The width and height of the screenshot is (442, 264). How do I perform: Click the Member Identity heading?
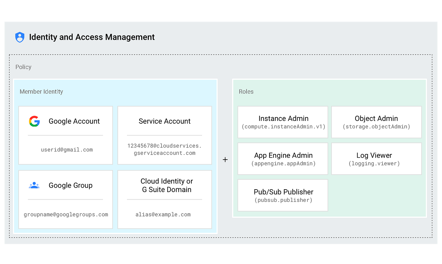(x=41, y=91)
